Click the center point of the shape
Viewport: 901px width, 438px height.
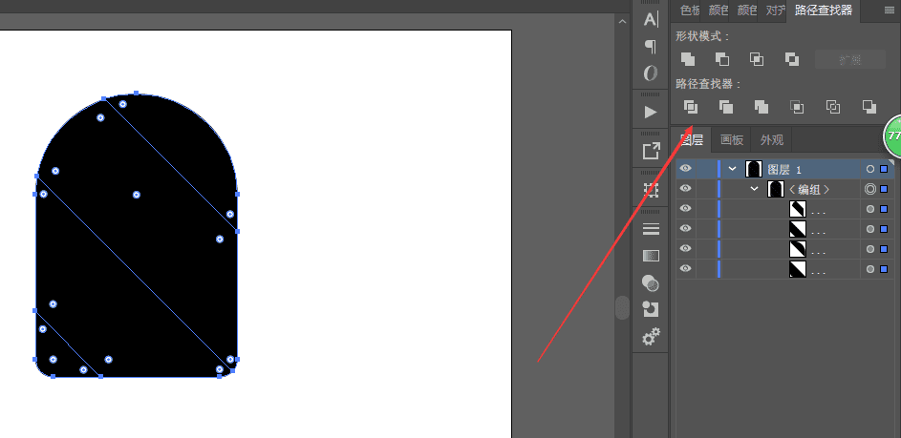coord(137,195)
